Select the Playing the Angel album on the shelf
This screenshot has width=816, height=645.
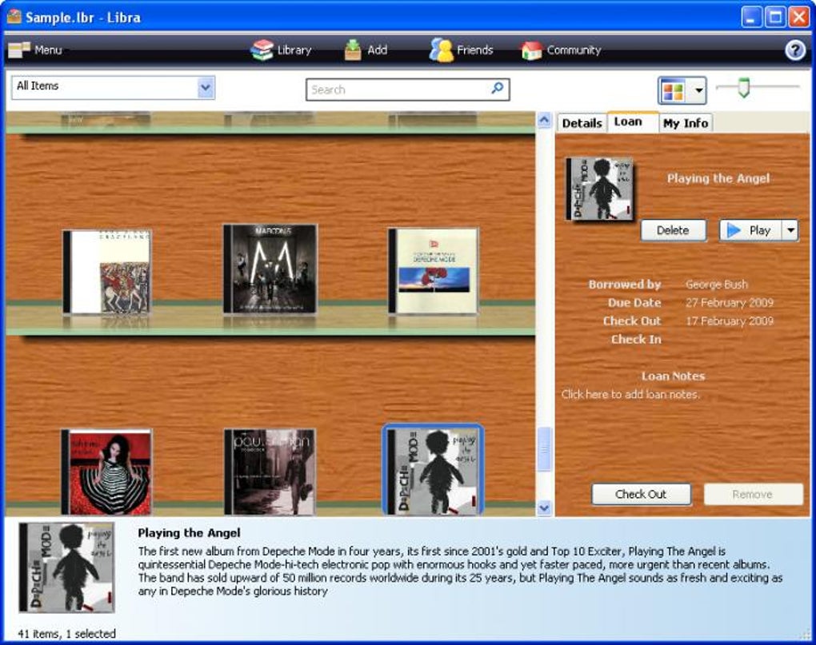[433, 471]
